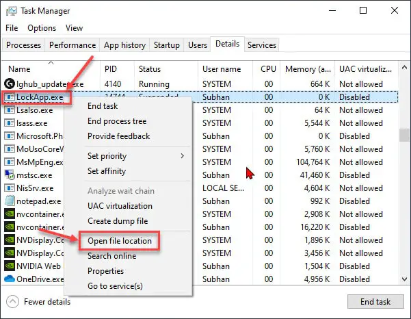This screenshot has width=411, height=319.
Task: Open the File menu
Action: click(x=12, y=28)
